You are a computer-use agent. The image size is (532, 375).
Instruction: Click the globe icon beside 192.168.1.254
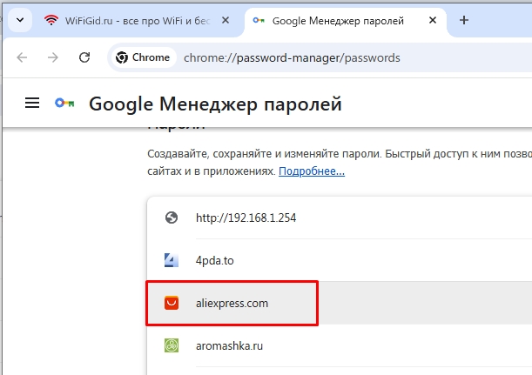coord(172,218)
